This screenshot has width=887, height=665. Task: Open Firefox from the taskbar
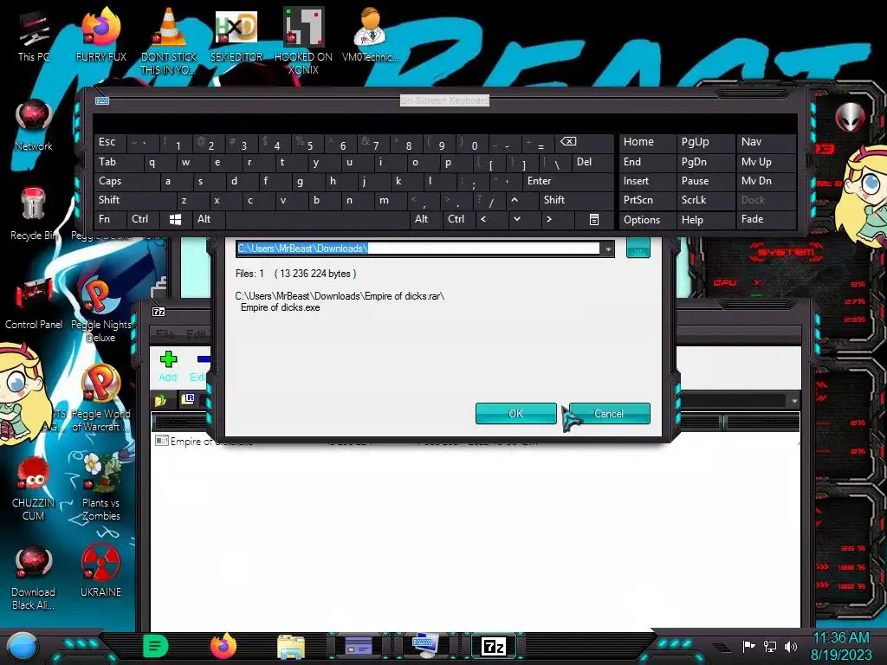tap(223, 646)
